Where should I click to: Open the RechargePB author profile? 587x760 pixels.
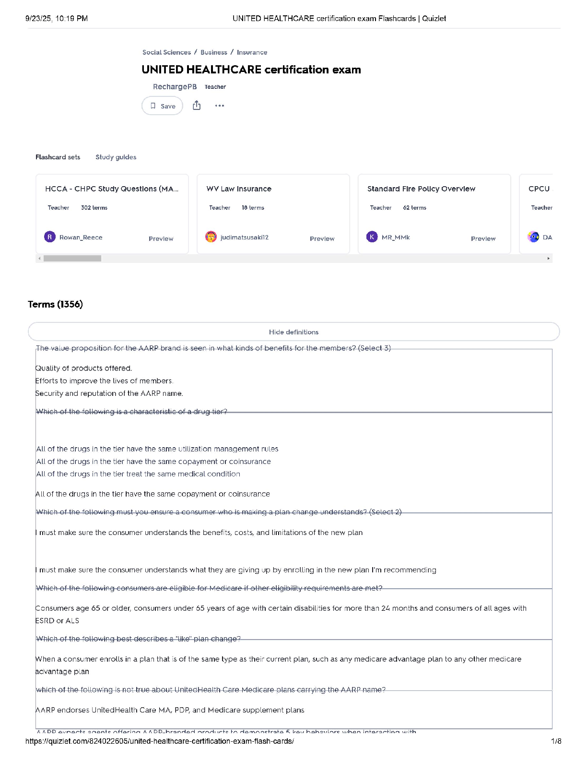point(175,87)
